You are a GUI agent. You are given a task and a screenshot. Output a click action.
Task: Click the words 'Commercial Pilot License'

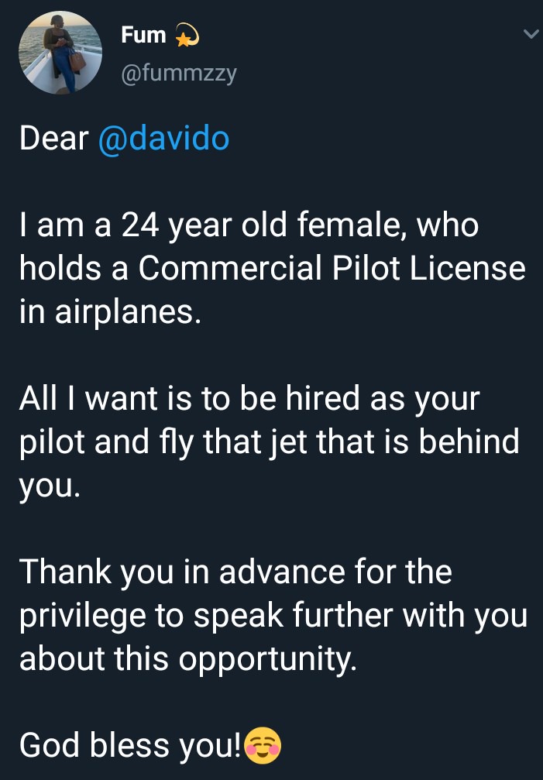(332, 269)
